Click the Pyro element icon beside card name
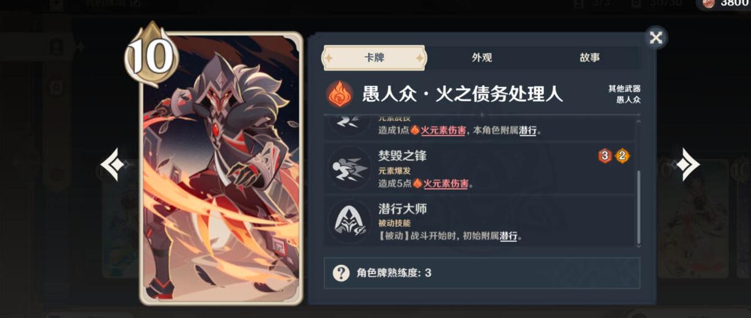This screenshot has height=318, width=751. point(339,94)
